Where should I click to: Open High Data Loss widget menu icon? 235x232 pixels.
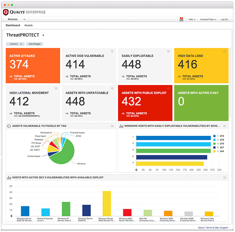click(x=225, y=51)
